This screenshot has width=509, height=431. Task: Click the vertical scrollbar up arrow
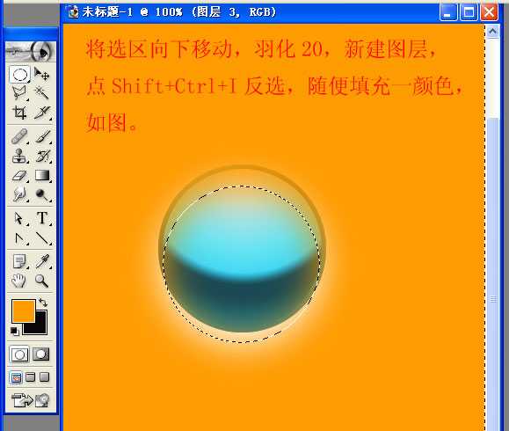493,32
